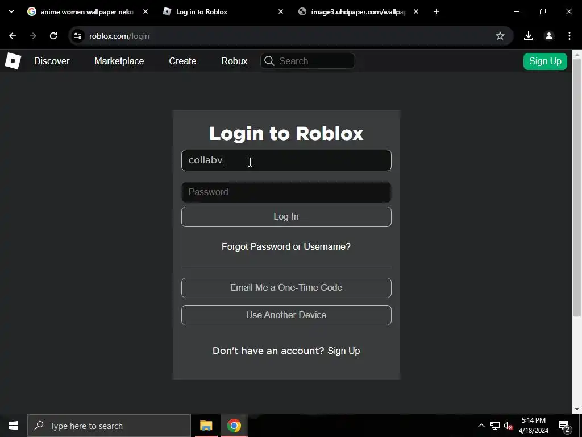Screen dimensions: 582x437
Task: Focus the username field containing collabv
Action: click(x=286, y=160)
